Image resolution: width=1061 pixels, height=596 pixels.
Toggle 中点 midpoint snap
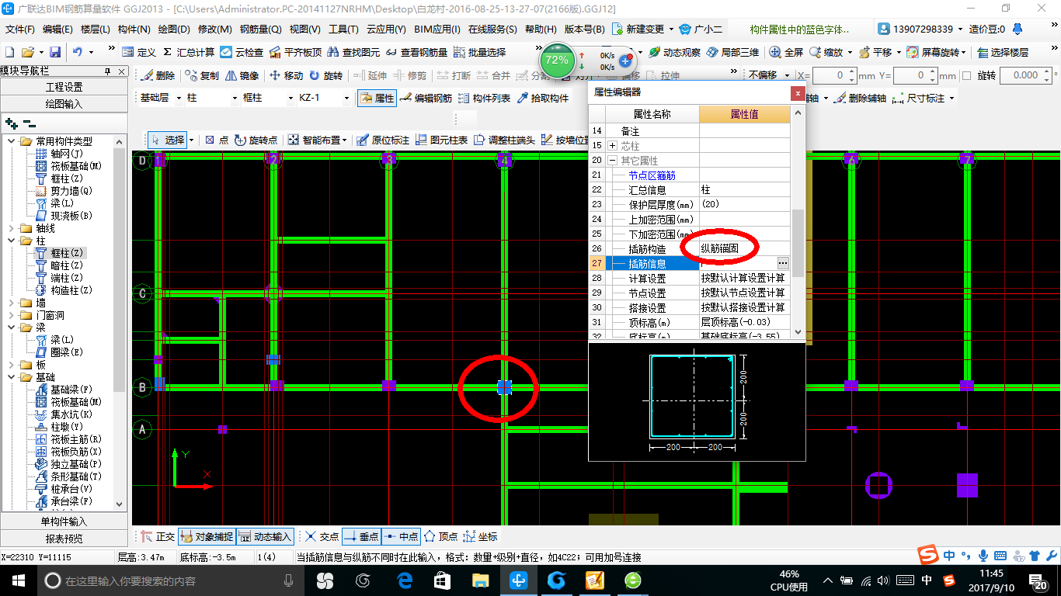[401, 536]
